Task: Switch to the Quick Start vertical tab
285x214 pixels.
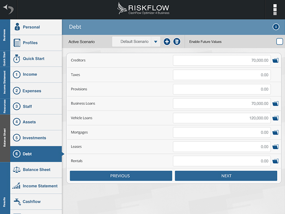Action: (x=4, y=59)
